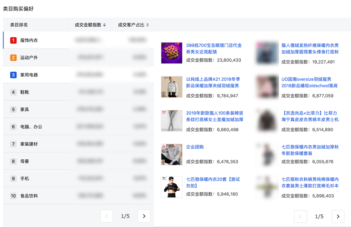Open the 企业团购 product link
This screenshot has height=227, width=351.
pyautogui.click(x=195, y=147)
